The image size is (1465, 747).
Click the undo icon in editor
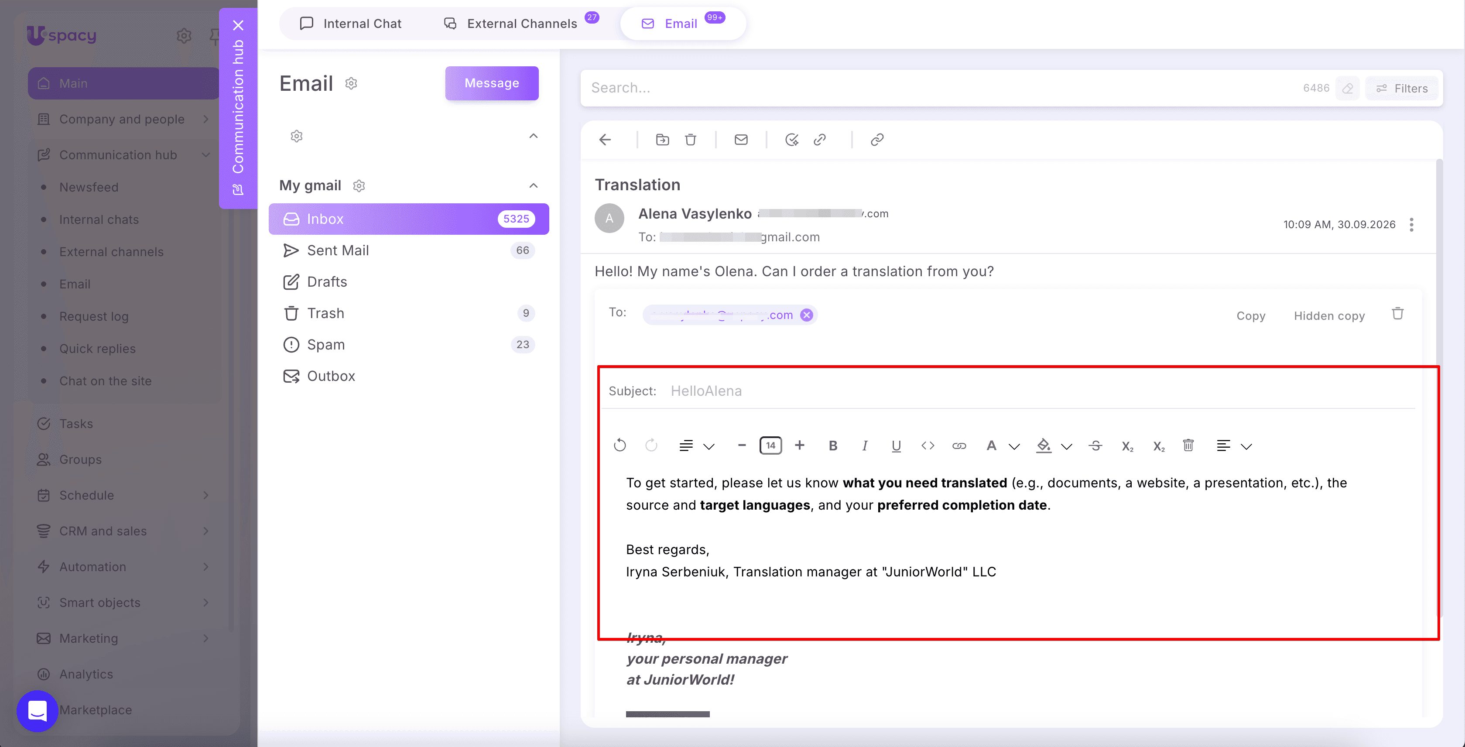pos(620,445)
